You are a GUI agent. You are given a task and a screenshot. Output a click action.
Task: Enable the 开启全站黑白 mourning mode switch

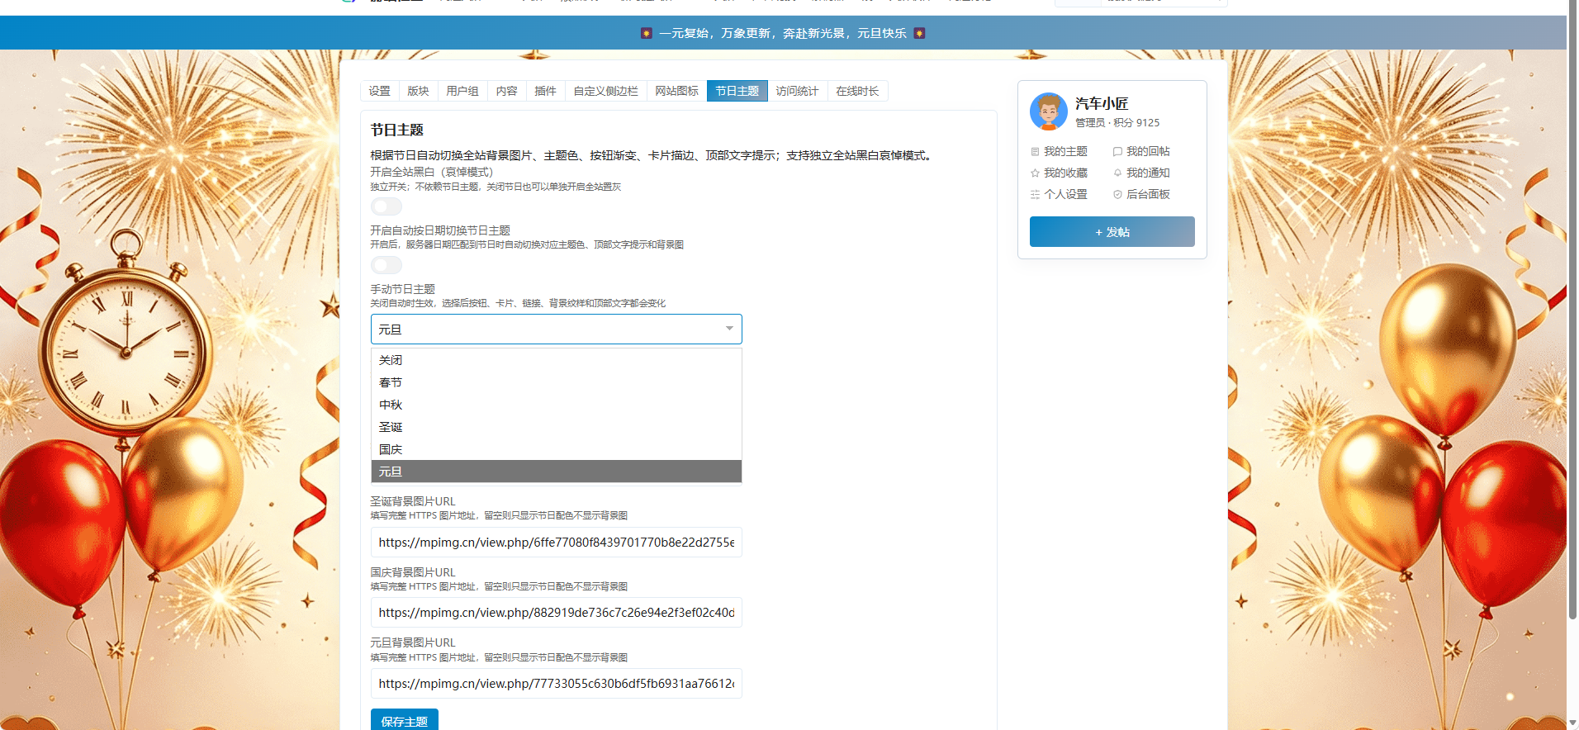pos(386,206)
